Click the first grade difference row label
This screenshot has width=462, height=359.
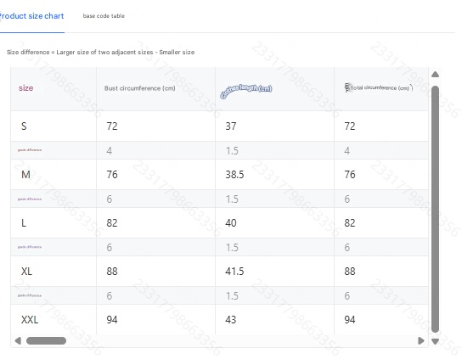click(30, 150)
